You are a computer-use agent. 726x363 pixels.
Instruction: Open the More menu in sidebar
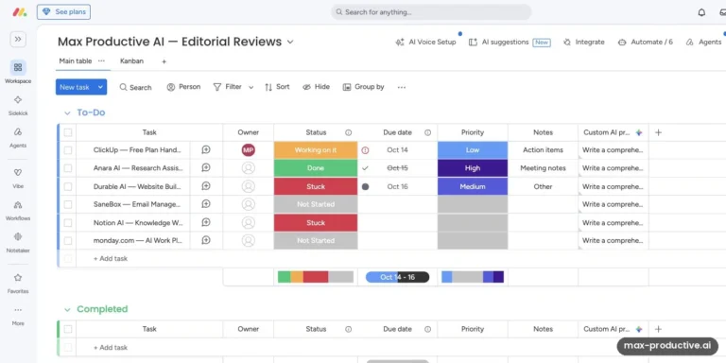tap(18, 310)
